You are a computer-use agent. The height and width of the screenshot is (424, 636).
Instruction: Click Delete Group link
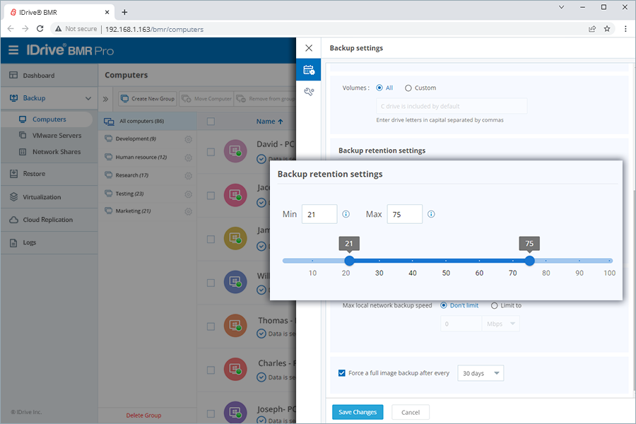click(143, 415)
